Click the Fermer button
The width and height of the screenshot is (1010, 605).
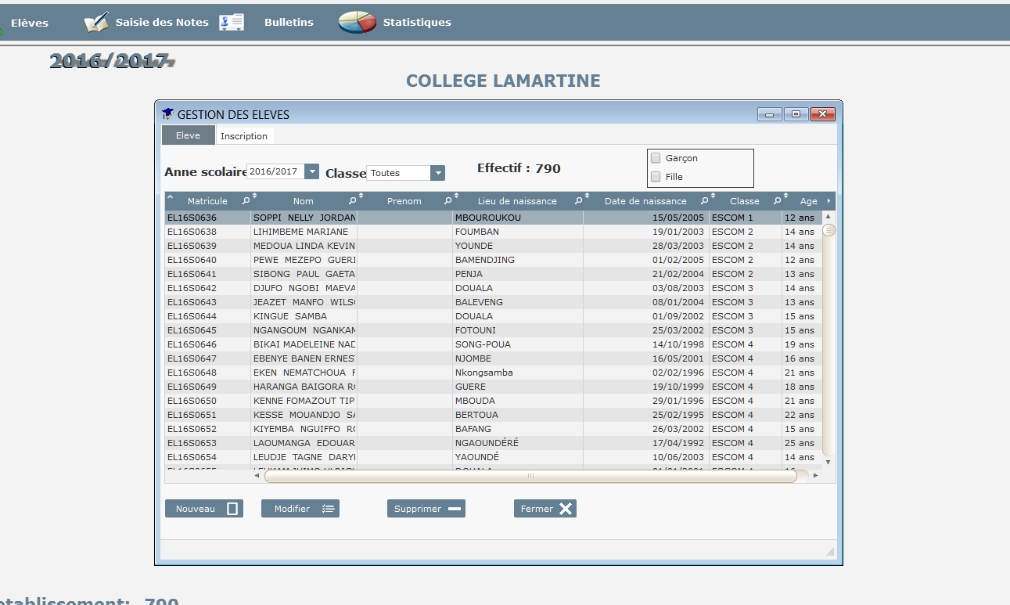(x=545, y=509)
